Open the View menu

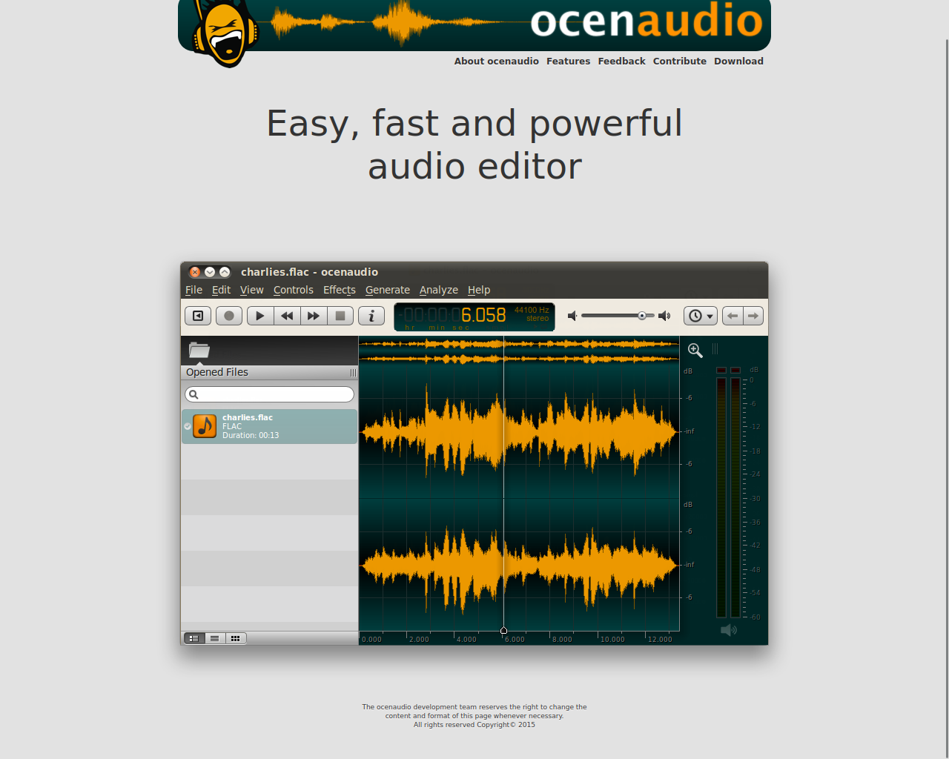pos(252,290)
